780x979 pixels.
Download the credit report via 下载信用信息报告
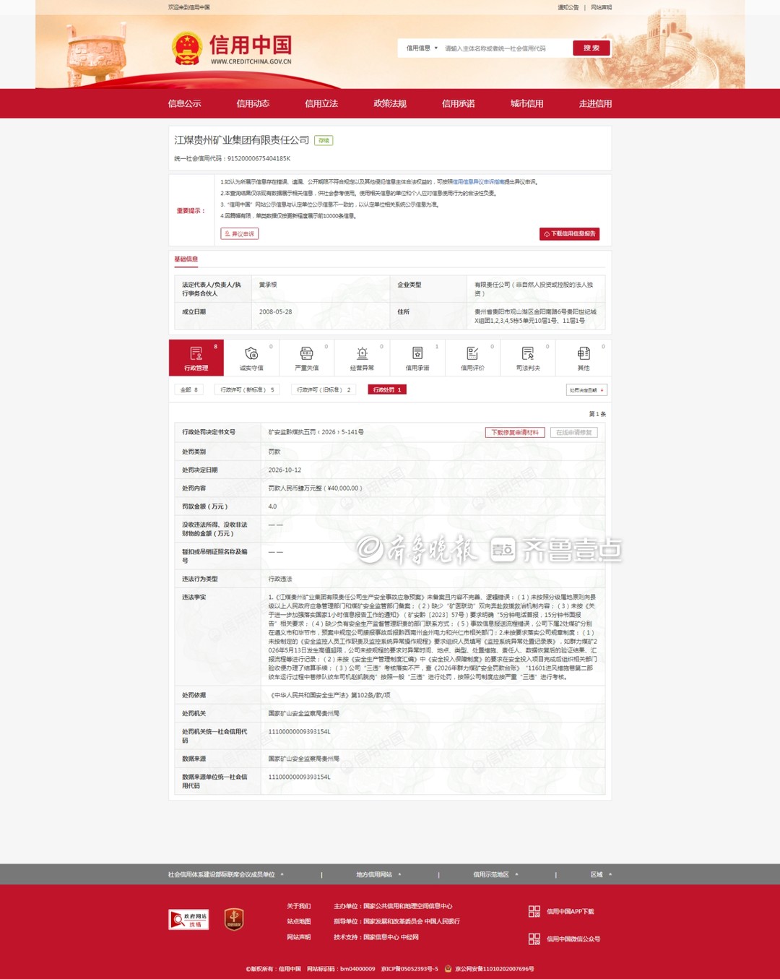(570, 234)
